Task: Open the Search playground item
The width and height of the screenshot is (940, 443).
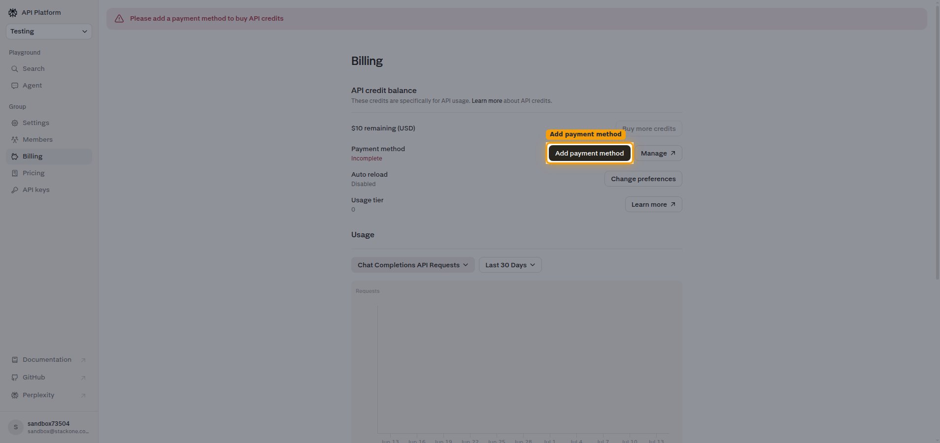Action: 49,69
